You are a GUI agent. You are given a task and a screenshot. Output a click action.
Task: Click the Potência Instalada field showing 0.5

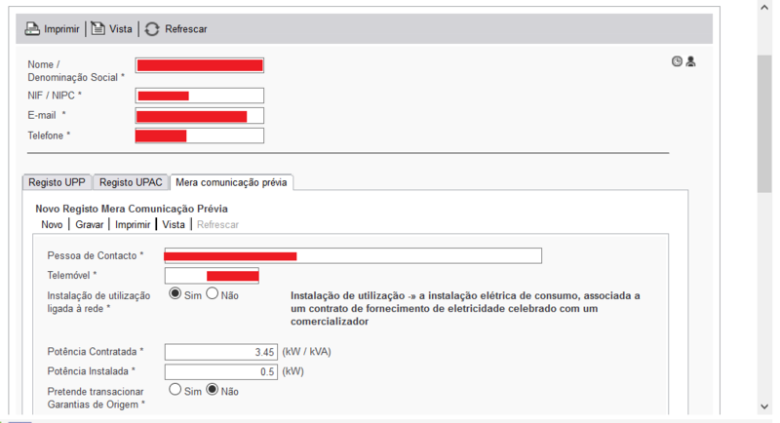[x=221, y=371]
